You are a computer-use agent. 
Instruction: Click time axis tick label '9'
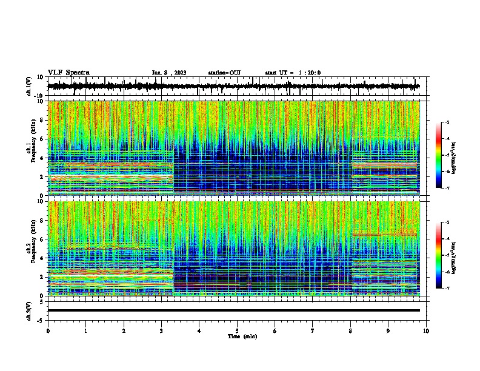tap(388, 331)
